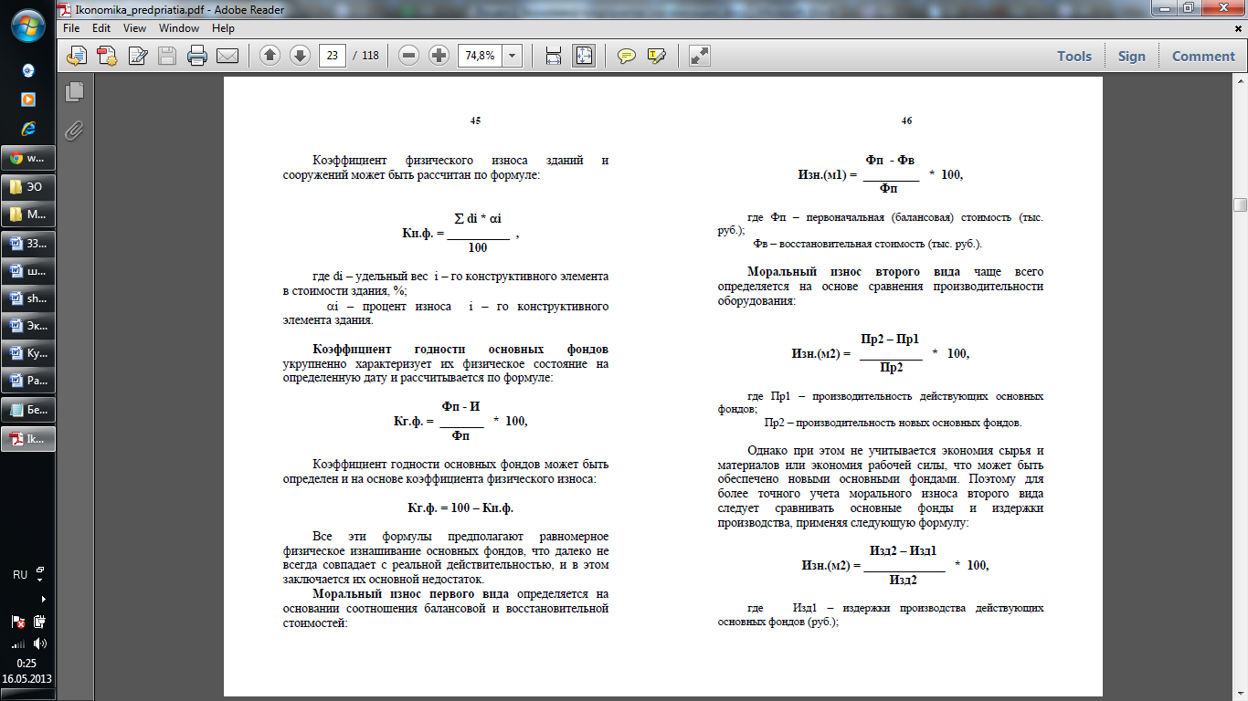Image resolution: width=1248 pixels, height=701 pixels.
Task: Zoom in with the plus button
Action: 439,56
